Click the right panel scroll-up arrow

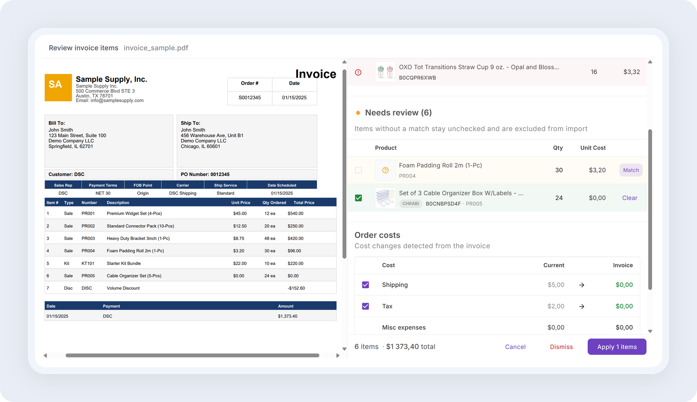pyautogui.click(x=650, y=62)
